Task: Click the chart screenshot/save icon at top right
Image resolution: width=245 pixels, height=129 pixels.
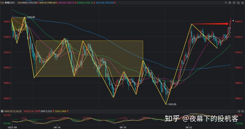Action: (x=238, y=3)
